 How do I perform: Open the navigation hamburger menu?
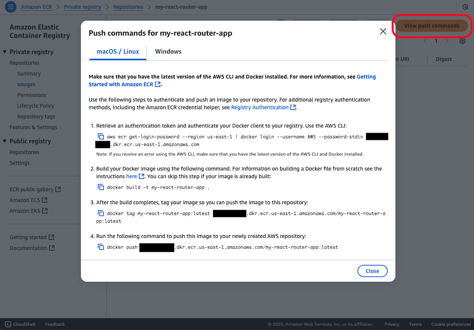10,7
